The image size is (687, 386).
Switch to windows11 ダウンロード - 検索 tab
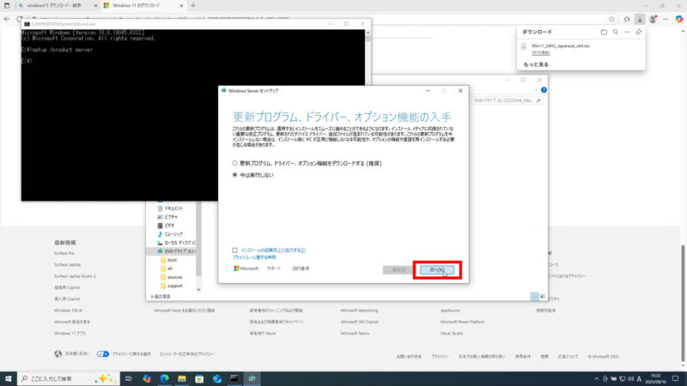click(x=52, y=5)
